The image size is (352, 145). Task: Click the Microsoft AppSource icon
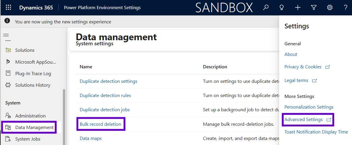tap(8, 62)
